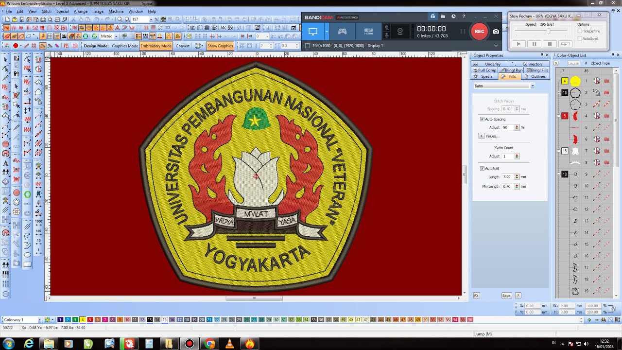Click Bandicam HDMI device recording icon
Viewport: 622px width, 350px height.
coord(369,31)
